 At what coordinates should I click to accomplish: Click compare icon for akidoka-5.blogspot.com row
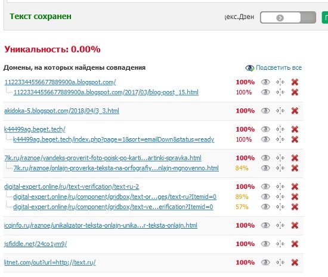coord(280,111)
